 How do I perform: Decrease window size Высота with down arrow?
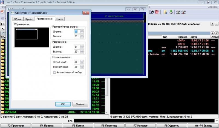(82, 53)
